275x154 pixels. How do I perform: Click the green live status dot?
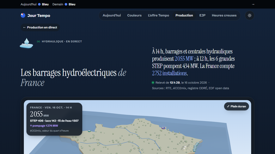click(x=153, y=82)
